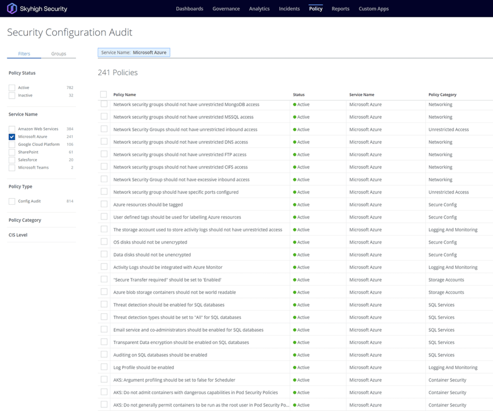This screenshot has width=493, height=411.
Task: Expand the CIS Level filter section
Action: pyautogui.click(x=18, y=235)
